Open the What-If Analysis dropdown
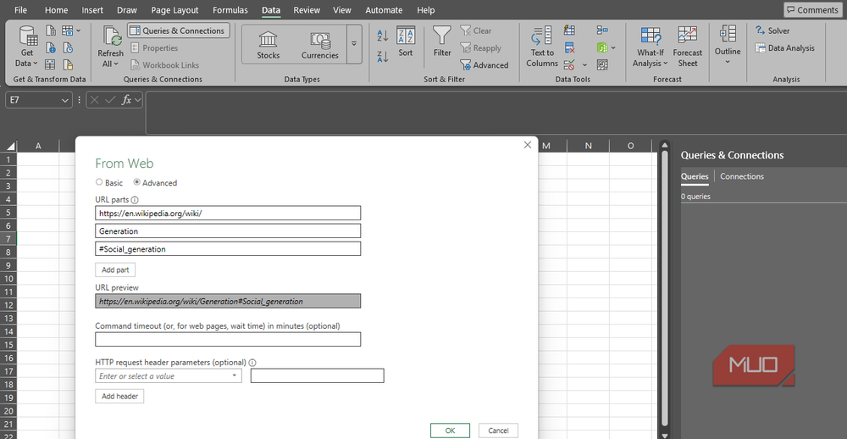Image resolution: width=847 pixels, height=439 pixels. coord(650,47)
